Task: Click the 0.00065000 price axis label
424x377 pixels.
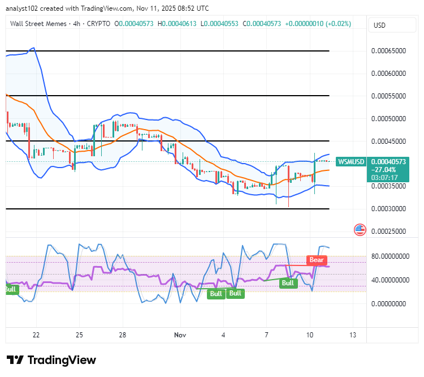Action: (388, 51)
